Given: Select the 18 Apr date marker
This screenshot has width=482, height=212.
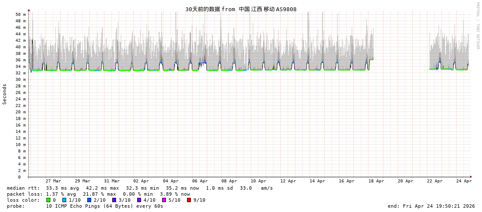Looking at the screenshot, I should pyautogui.click(x=376, y=181).
